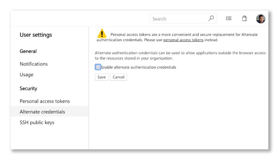Image resolution: width=279 pixels, height=160 pixels.
Task: Select Personal access tokens in sidebar
Action: point(45,101)
